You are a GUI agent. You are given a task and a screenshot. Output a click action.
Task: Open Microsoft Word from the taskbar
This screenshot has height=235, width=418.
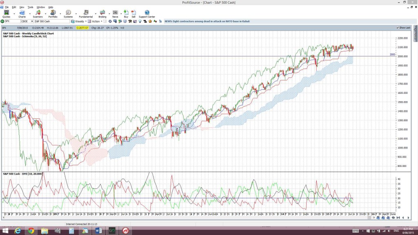[98, 231]
